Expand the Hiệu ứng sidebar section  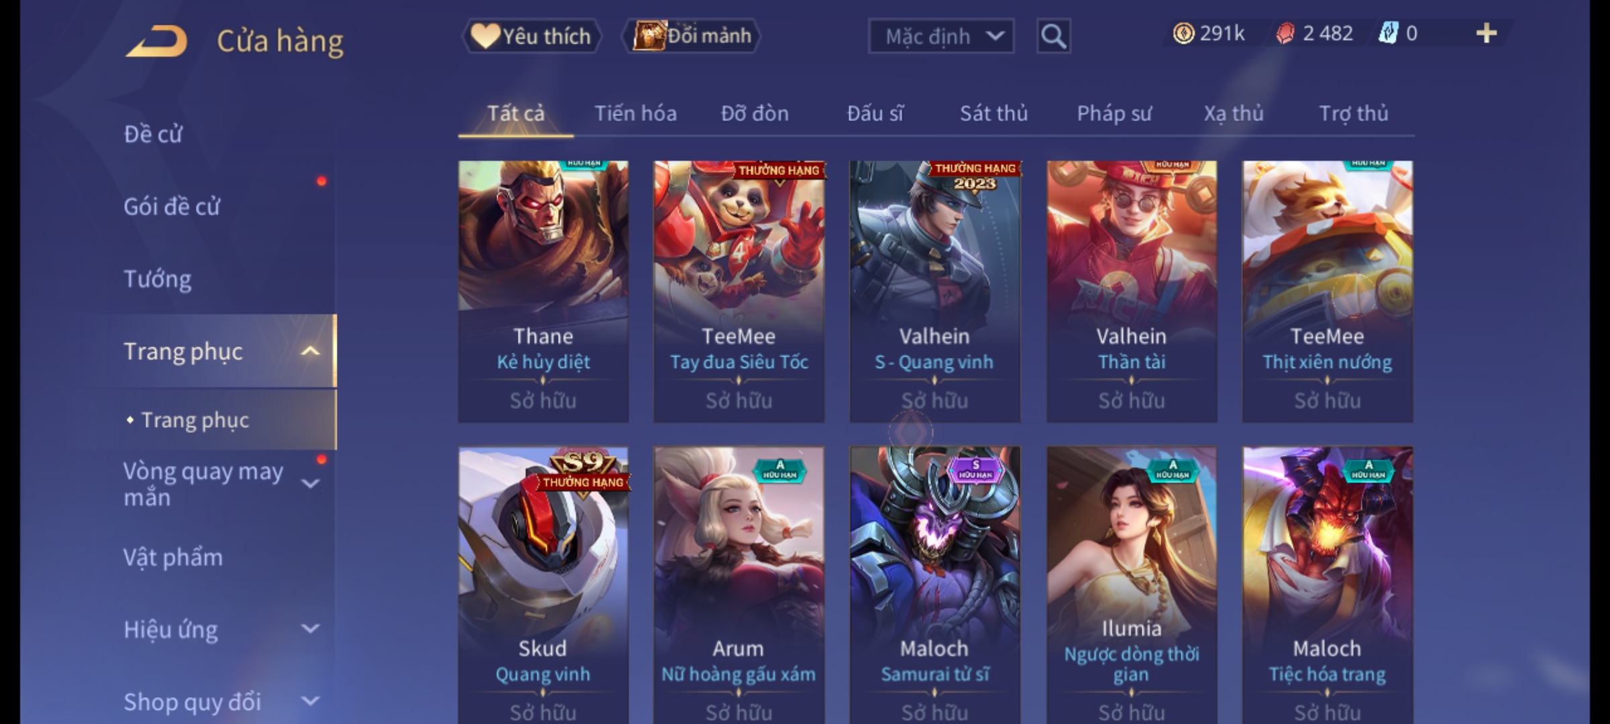point(311,629)
